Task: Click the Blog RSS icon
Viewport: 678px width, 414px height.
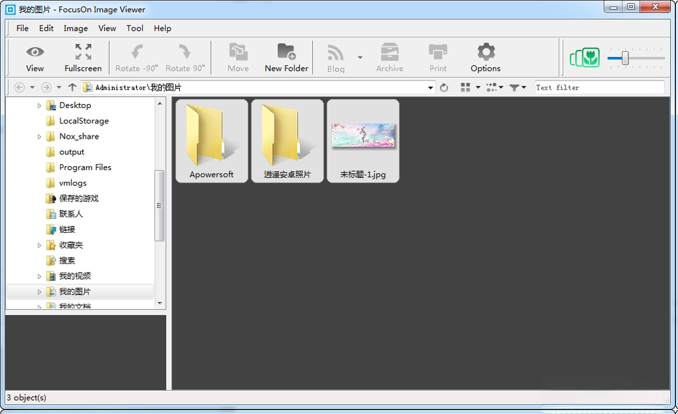Action: tap(336, 53)
